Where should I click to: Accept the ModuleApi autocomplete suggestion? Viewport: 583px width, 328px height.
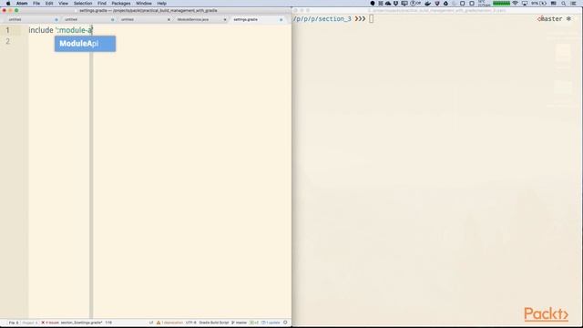(85, 44)
